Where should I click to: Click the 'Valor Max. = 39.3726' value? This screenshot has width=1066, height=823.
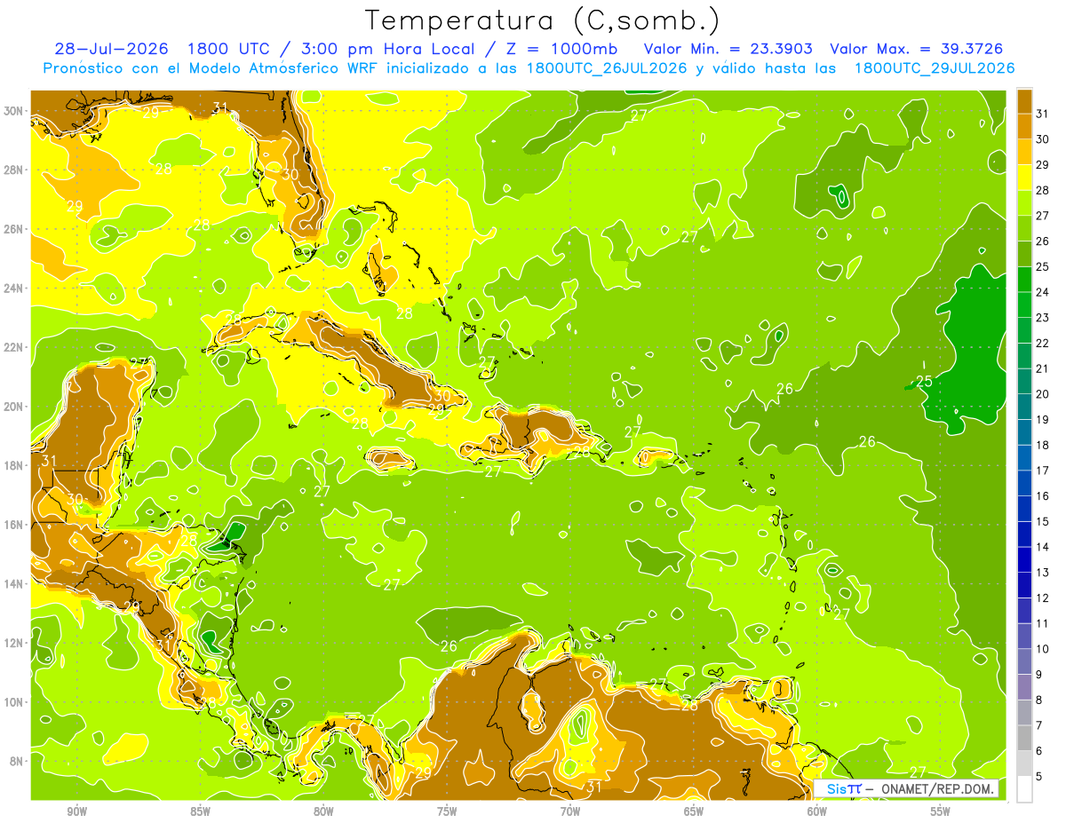tap(916, 49)
